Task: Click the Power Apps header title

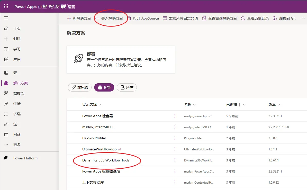Action: (x=25, y=6)
